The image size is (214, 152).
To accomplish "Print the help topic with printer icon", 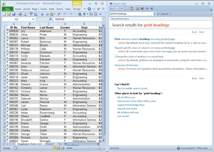I will click(137, 8).
